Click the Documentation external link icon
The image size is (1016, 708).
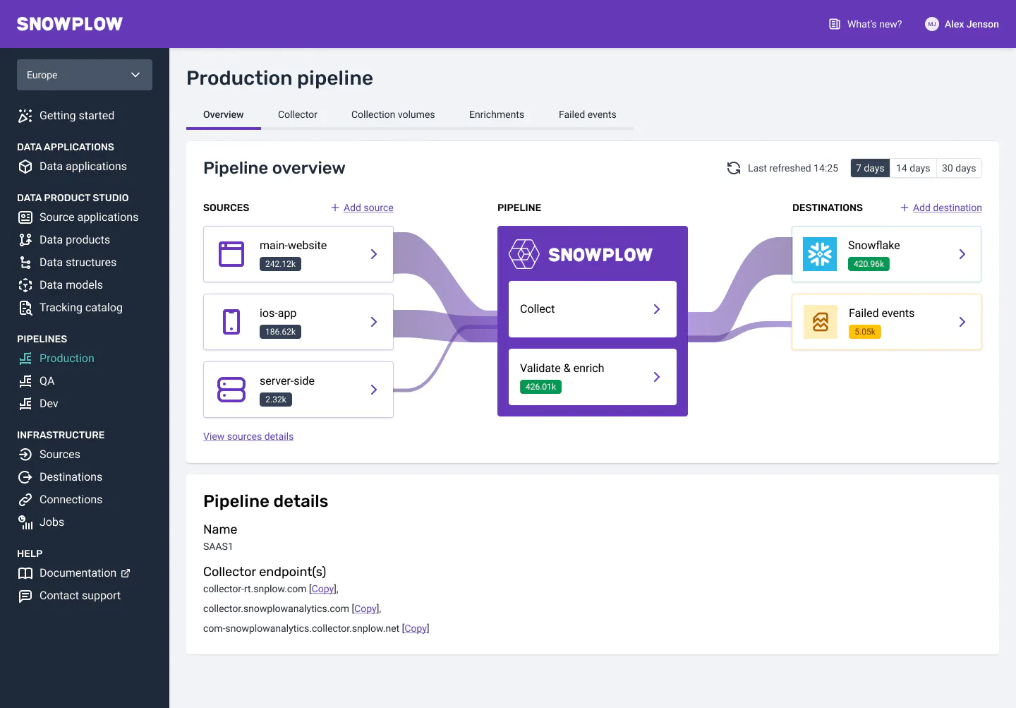tap(126, 573)
